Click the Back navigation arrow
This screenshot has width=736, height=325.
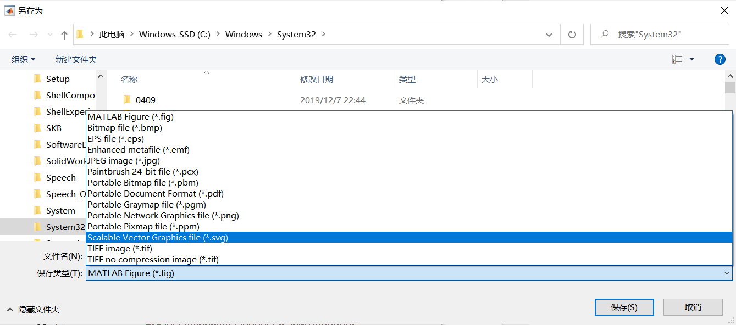(x=13, y=35)
